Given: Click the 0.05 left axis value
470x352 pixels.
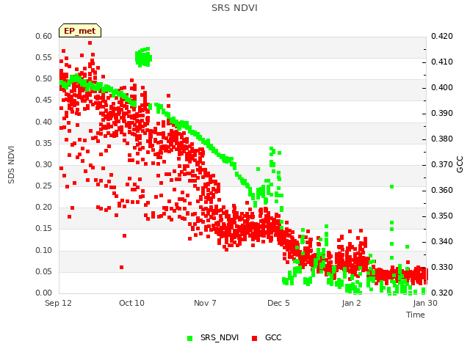Looking at the screenshot, I should click(44, 272).
